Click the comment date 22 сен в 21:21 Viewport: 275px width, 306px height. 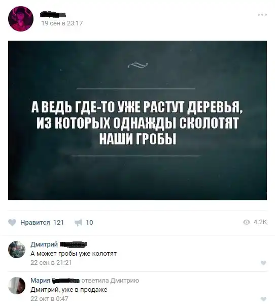51,263
